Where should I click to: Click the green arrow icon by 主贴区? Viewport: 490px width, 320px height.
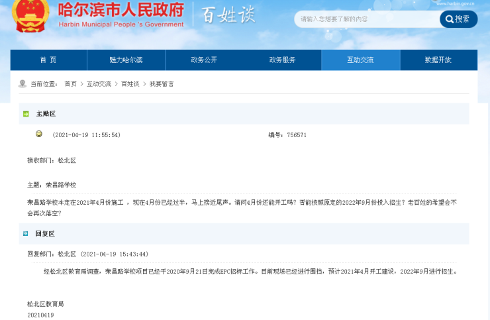point(26,114)
